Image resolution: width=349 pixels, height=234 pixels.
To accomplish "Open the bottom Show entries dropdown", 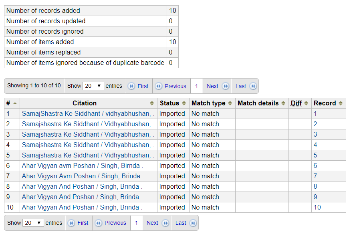I will coord(33,223).
